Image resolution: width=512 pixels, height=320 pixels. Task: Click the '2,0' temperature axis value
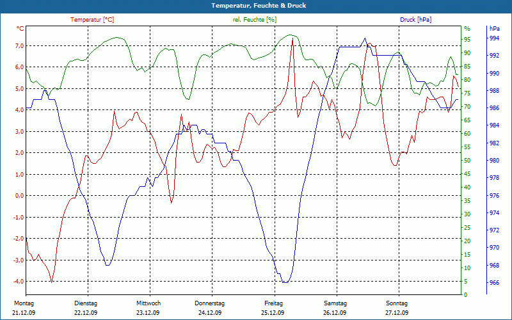click(x=20, y=153)
